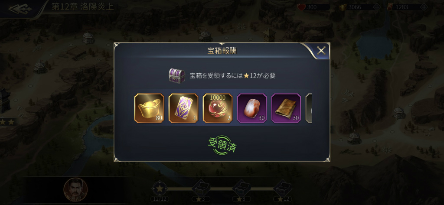This screenshot has height=205, width=444.
Task: Select the agate stone reward icon
Action: (252, 108)
